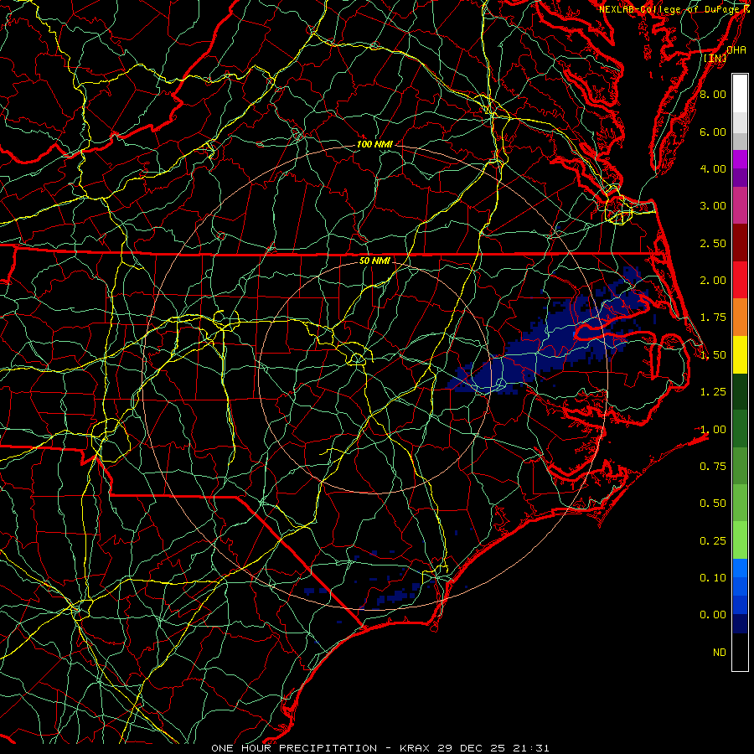Click the black ND swatch at legend bottom

point(740,652)
